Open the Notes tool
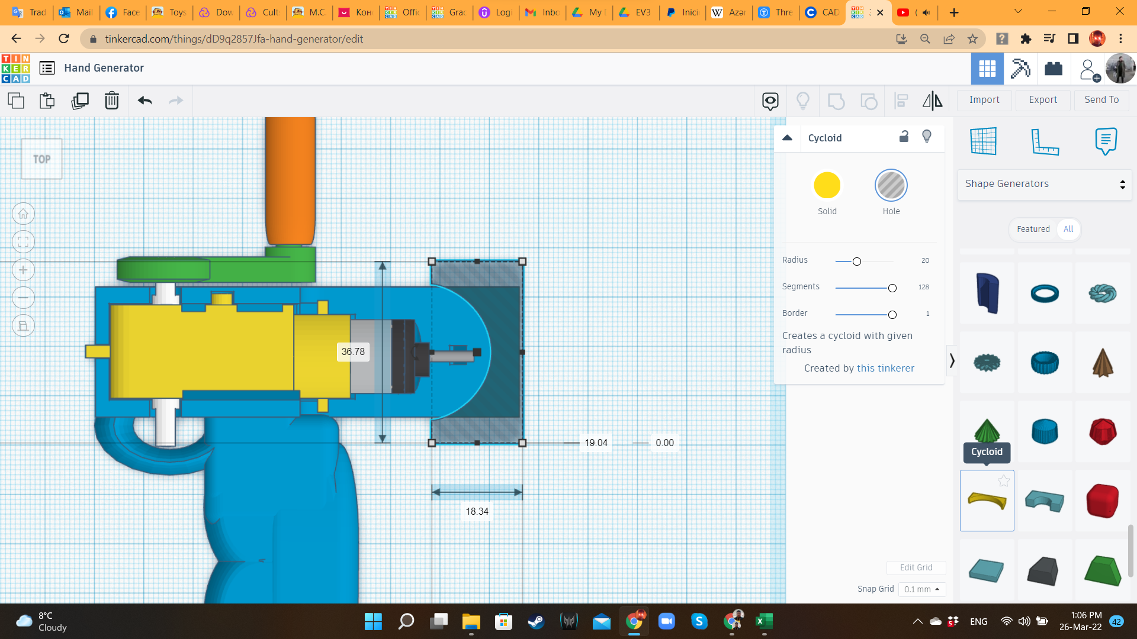 [x=1106, y=142]
